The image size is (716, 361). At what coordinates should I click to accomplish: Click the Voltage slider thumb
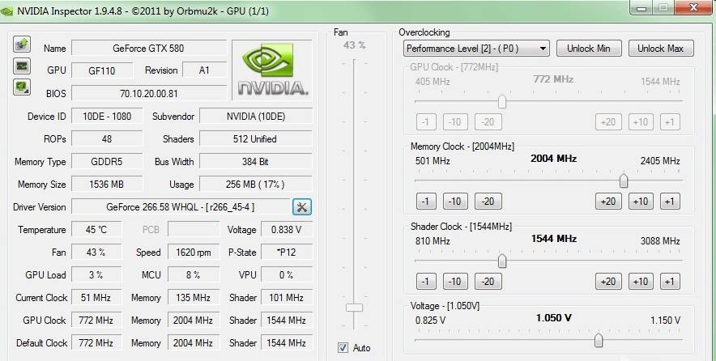pyautogui.click(x=599, y=340)
